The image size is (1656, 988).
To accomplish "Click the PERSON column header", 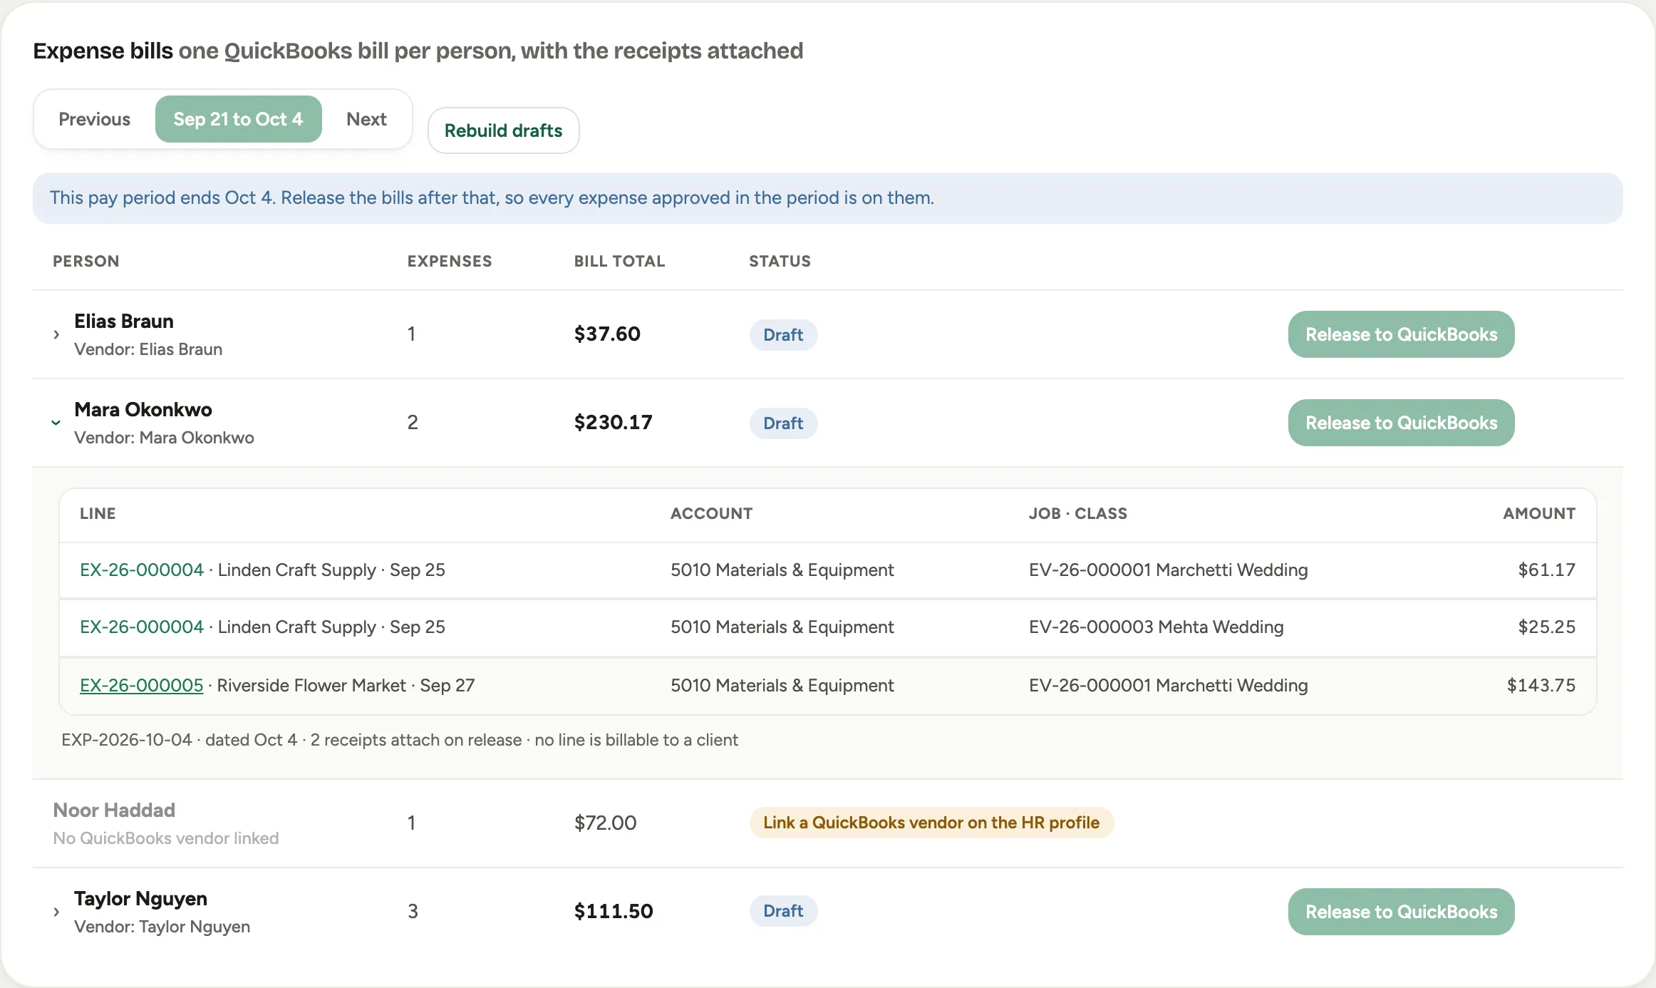I will [x=86, y=261].
